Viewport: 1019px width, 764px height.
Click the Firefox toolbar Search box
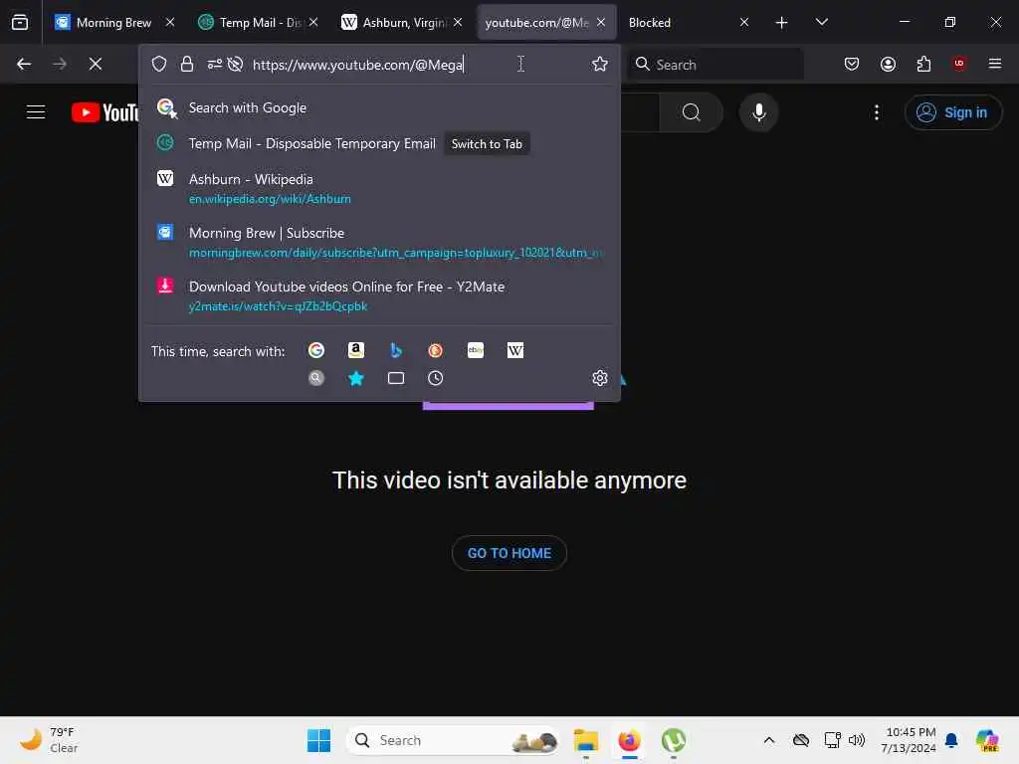(x=714, y=65)
